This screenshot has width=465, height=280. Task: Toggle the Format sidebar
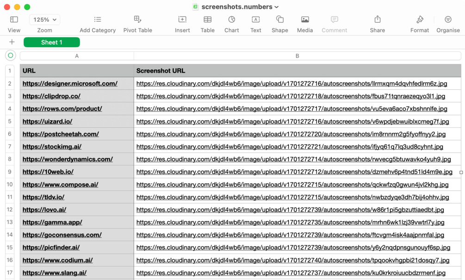point(420,19)
